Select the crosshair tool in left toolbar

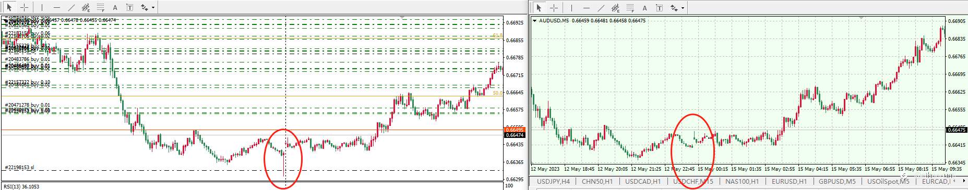(24, 7)
